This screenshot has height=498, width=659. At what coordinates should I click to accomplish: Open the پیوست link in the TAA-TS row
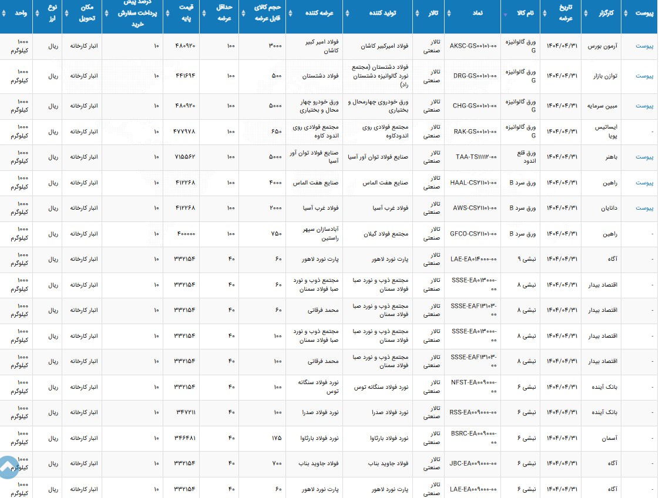[x=644, y=157]
